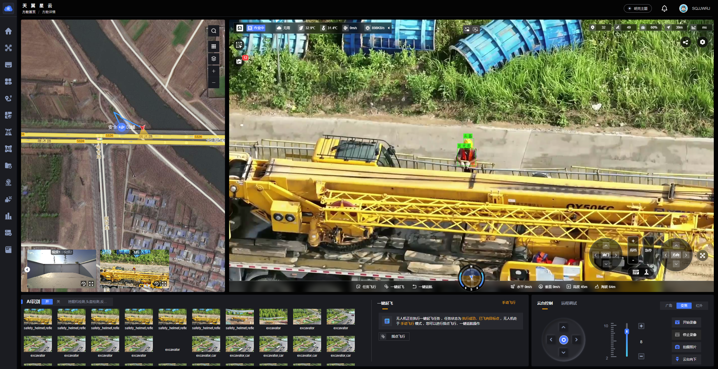The height and width of the screenshot is (369, 718).
Task: Open the first safety_helmet detection thumbnail
Action: coord(38,317)
